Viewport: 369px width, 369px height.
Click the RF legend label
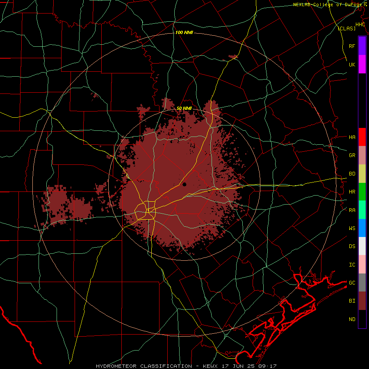tap(352, 46)
